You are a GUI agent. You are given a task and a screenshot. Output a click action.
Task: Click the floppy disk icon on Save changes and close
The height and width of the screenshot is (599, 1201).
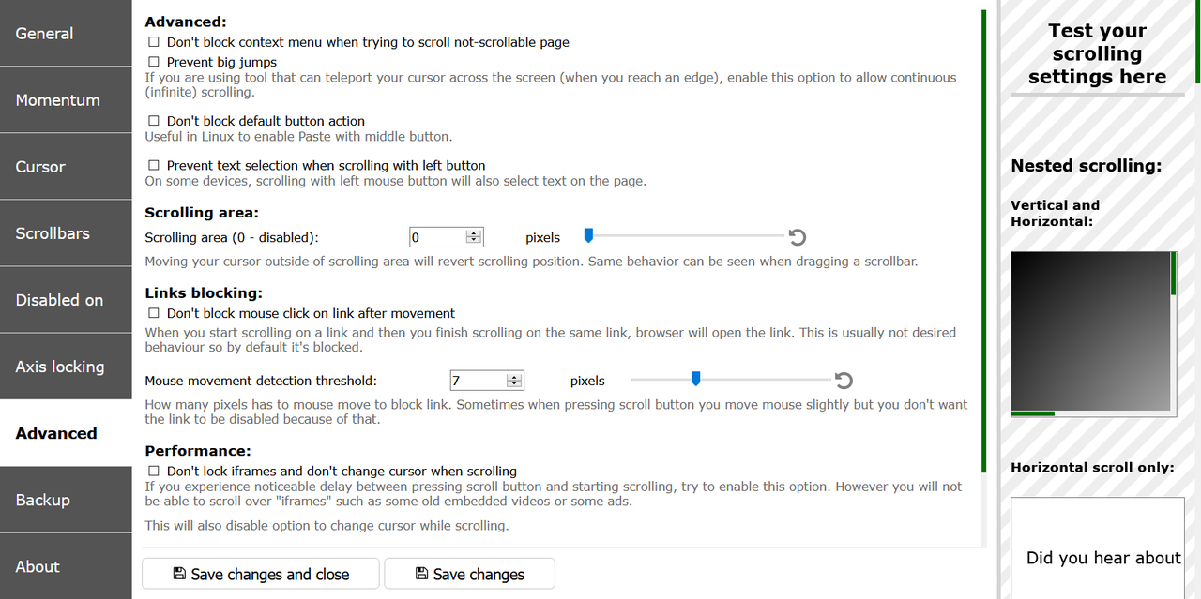coord(179,574)
